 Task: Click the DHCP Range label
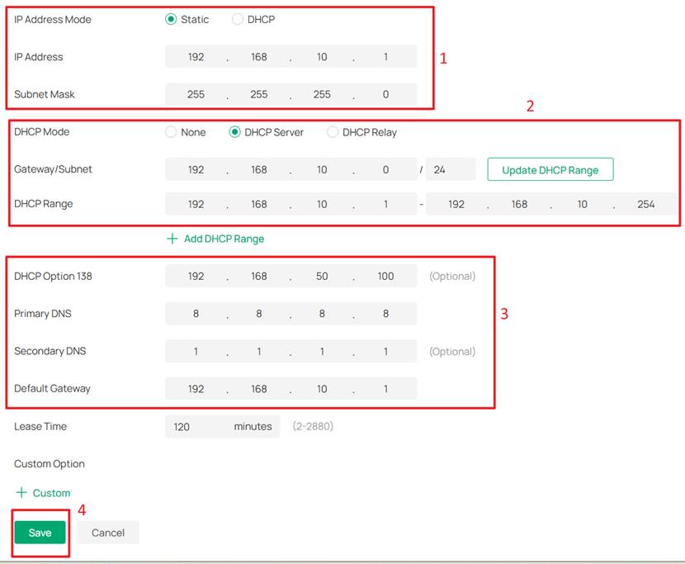tap(43, 204)
